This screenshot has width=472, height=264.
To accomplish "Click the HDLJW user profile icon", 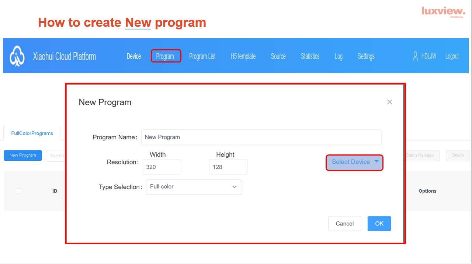I will (416, 56).
